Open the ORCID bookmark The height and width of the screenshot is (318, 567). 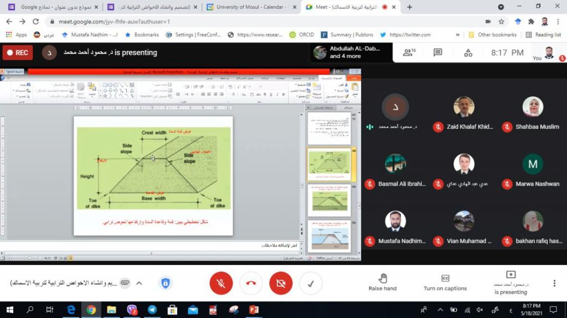coord(302,35)
